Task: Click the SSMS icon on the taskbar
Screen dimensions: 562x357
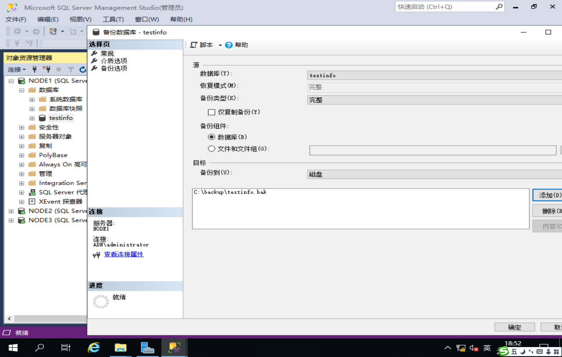Action: click(x=174, y=348)
